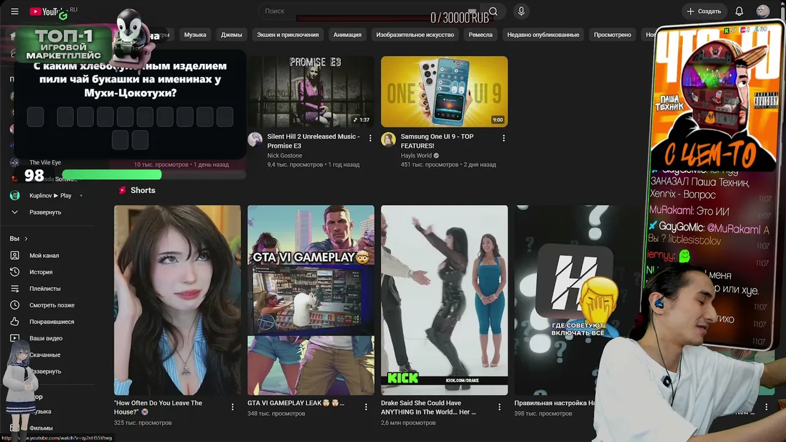Image resolution: width=786 pixels, height=442 pixels.
Task: Click the "Drake Said She Could Have" title
Action: (429, 407)
